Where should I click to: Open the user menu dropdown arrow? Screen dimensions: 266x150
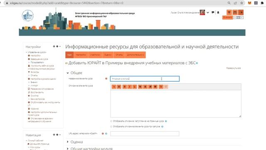[208, 12]
